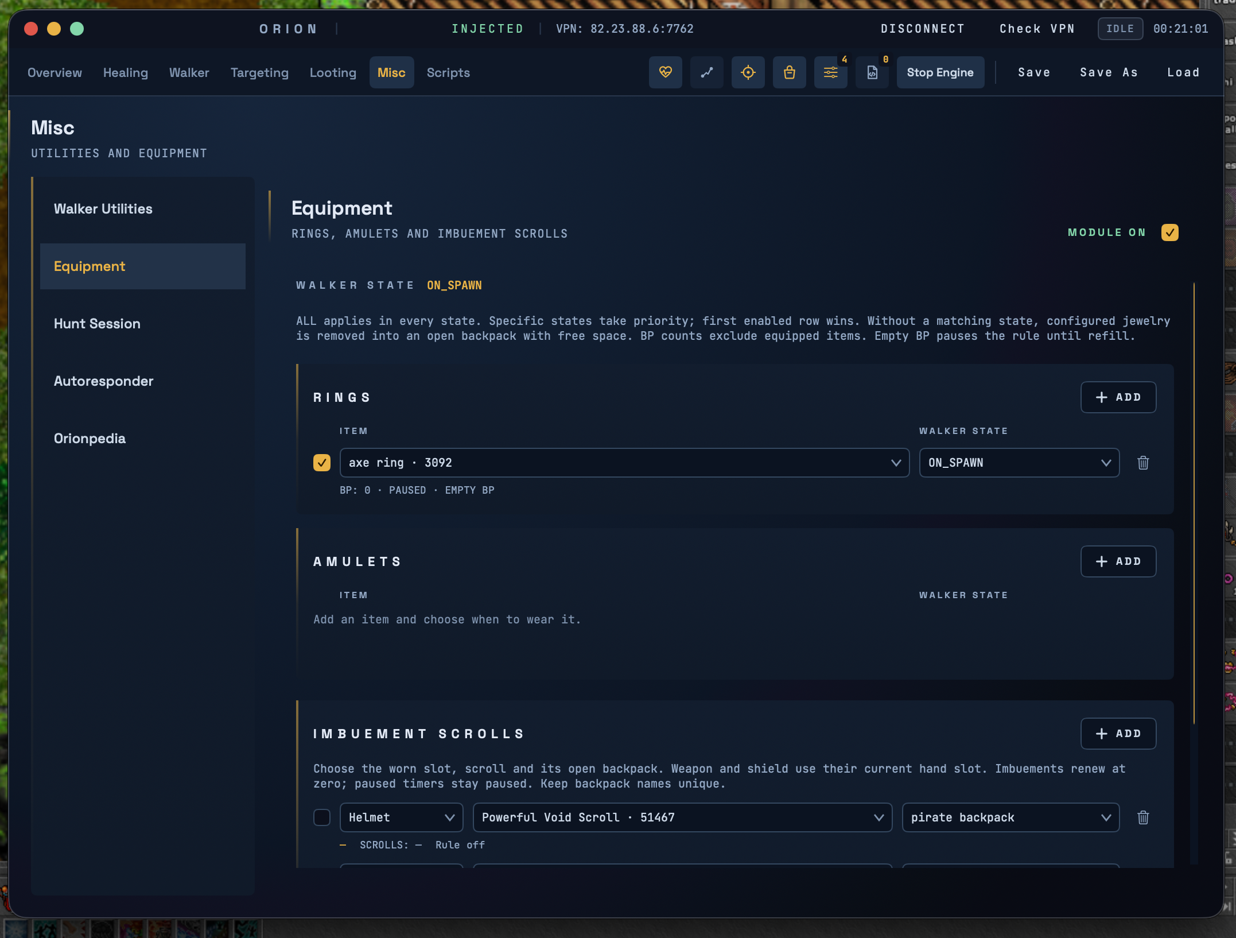Image resolution: width=1236 pixels, height=938 pixels.
Task: Toggle the MODULE ON checkbox
Action: coord(1169,232)
